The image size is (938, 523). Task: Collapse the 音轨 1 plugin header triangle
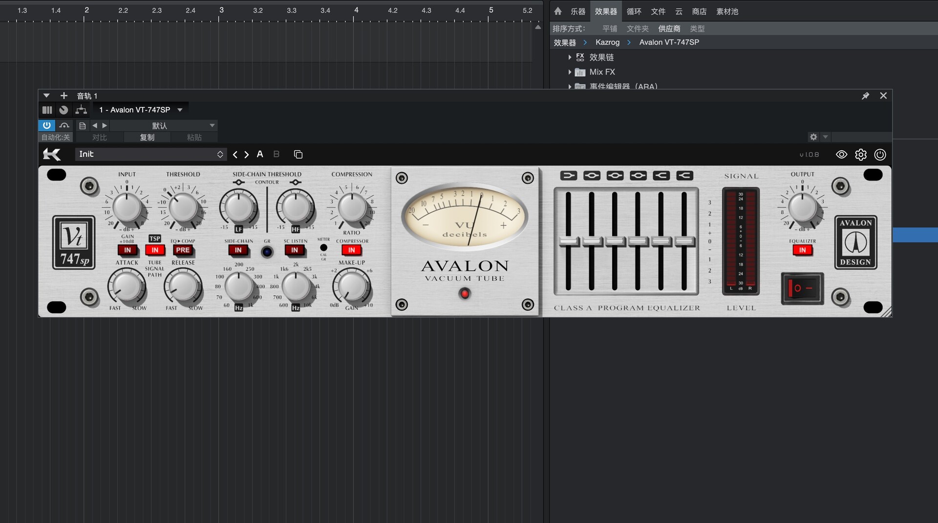pyautogui.click(x=46, y=96)
